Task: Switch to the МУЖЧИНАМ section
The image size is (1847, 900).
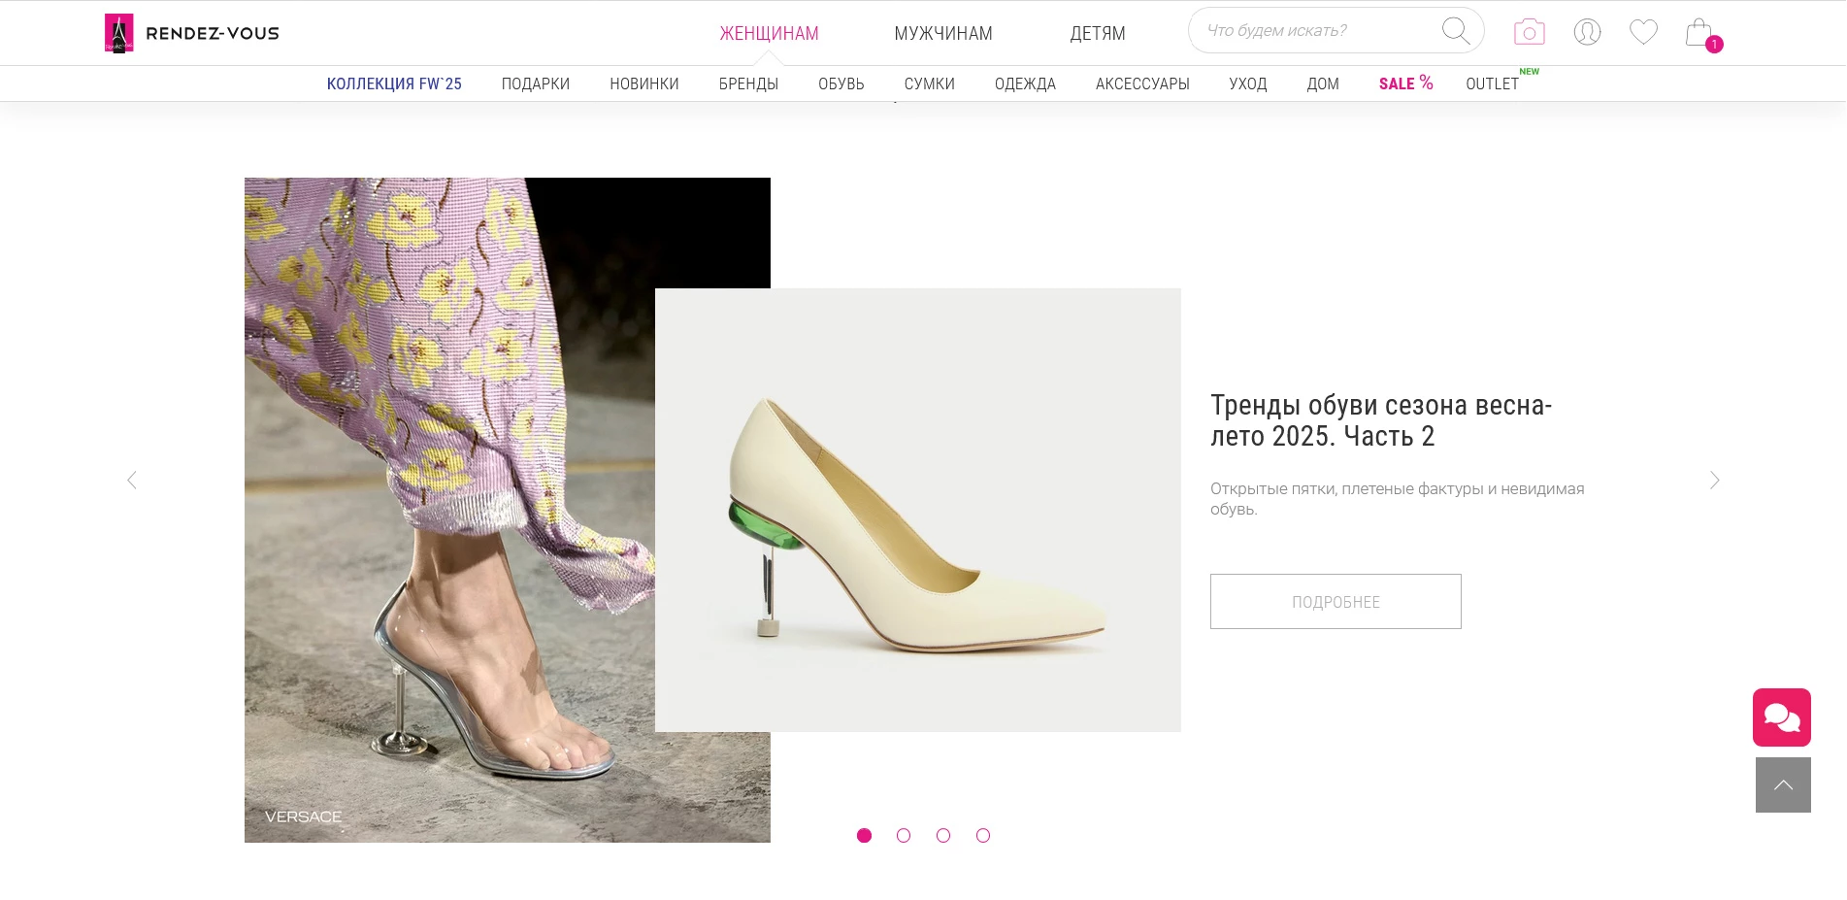Action: (x=942, y=34)
